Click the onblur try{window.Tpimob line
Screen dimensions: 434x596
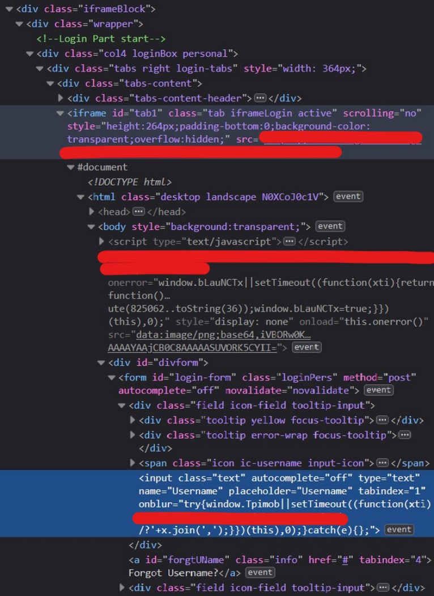click(284, 504)
